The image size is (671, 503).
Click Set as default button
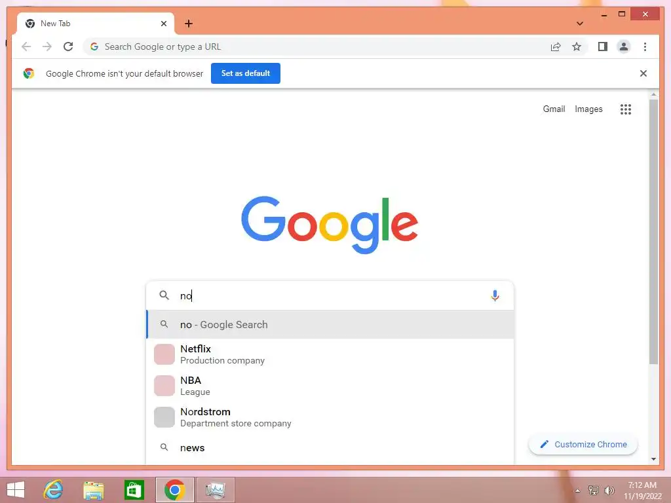click(x=246, y=73)
